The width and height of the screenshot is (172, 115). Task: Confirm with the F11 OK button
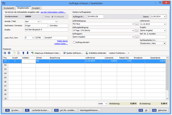click(x=143, y=110)
